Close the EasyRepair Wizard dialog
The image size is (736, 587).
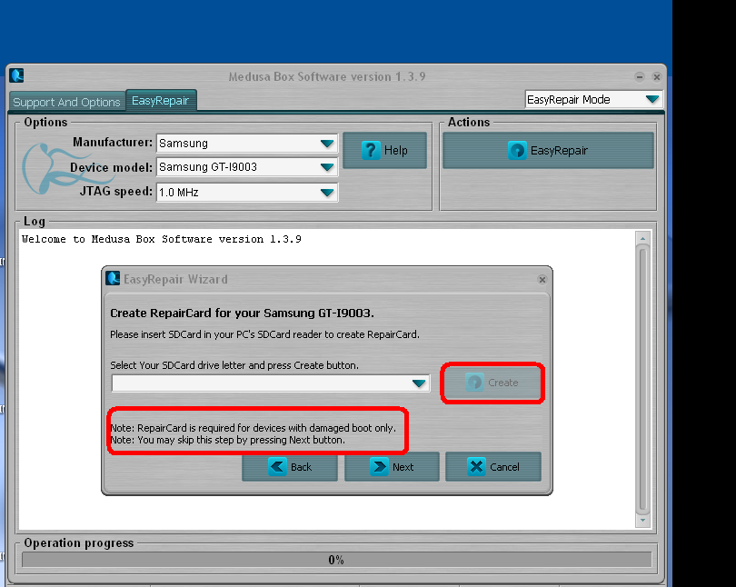coord(542,280)
